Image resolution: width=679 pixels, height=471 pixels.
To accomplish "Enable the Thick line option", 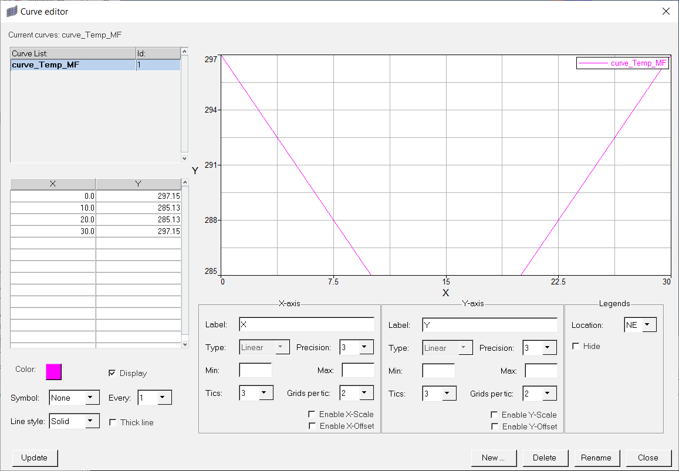I will (x=113, y=422).
